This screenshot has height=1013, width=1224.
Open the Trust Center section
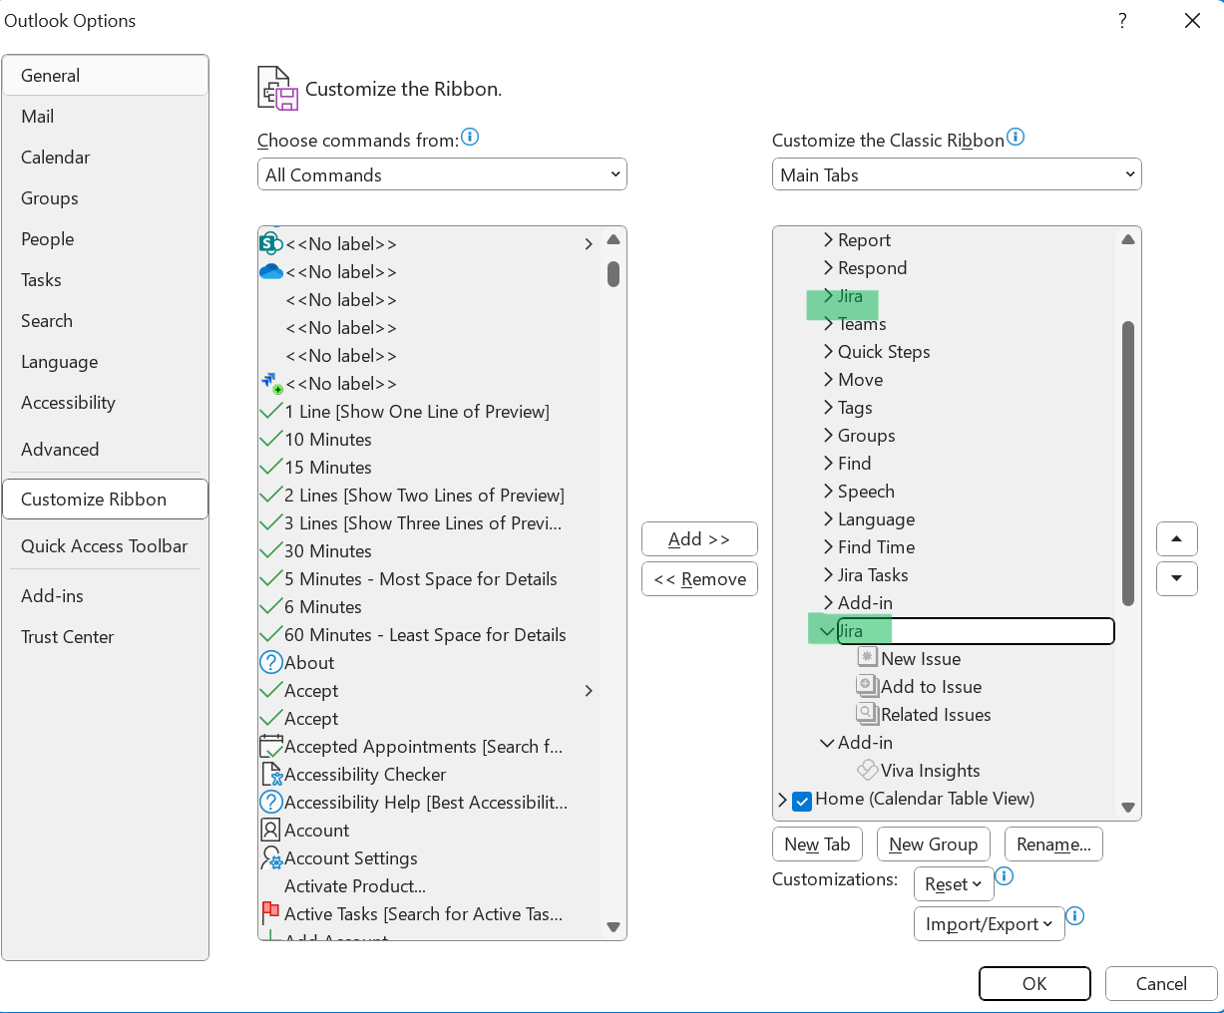pos(67,637)
